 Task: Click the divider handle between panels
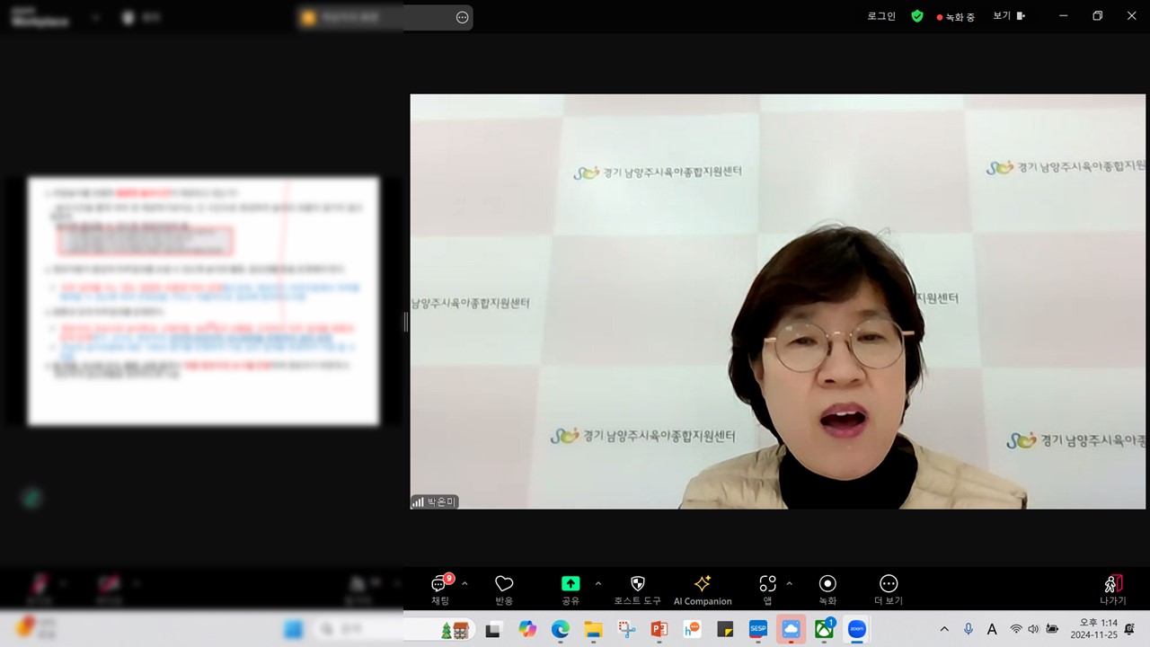[x=406, y=322]
